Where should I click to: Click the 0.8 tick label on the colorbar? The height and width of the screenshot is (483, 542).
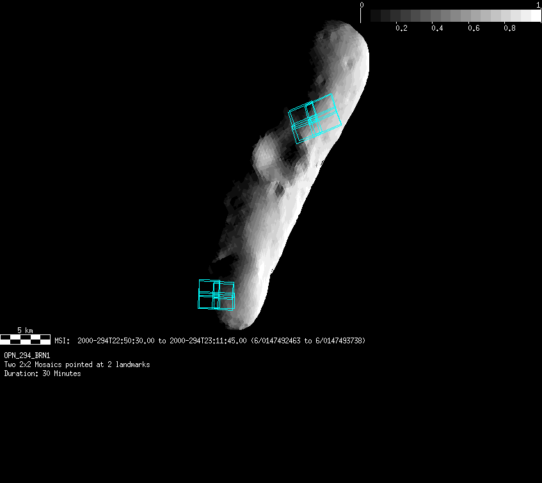point(509,28)
